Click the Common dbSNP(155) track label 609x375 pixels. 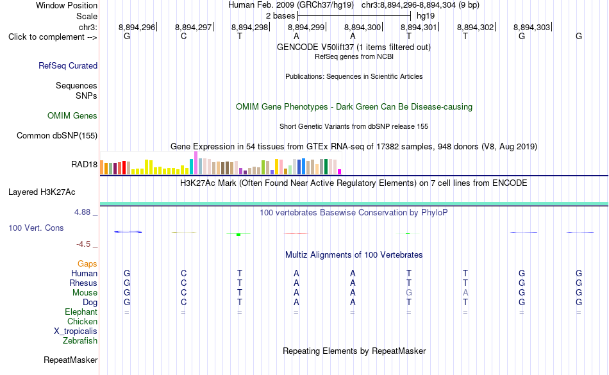click(x=57, y=135)
